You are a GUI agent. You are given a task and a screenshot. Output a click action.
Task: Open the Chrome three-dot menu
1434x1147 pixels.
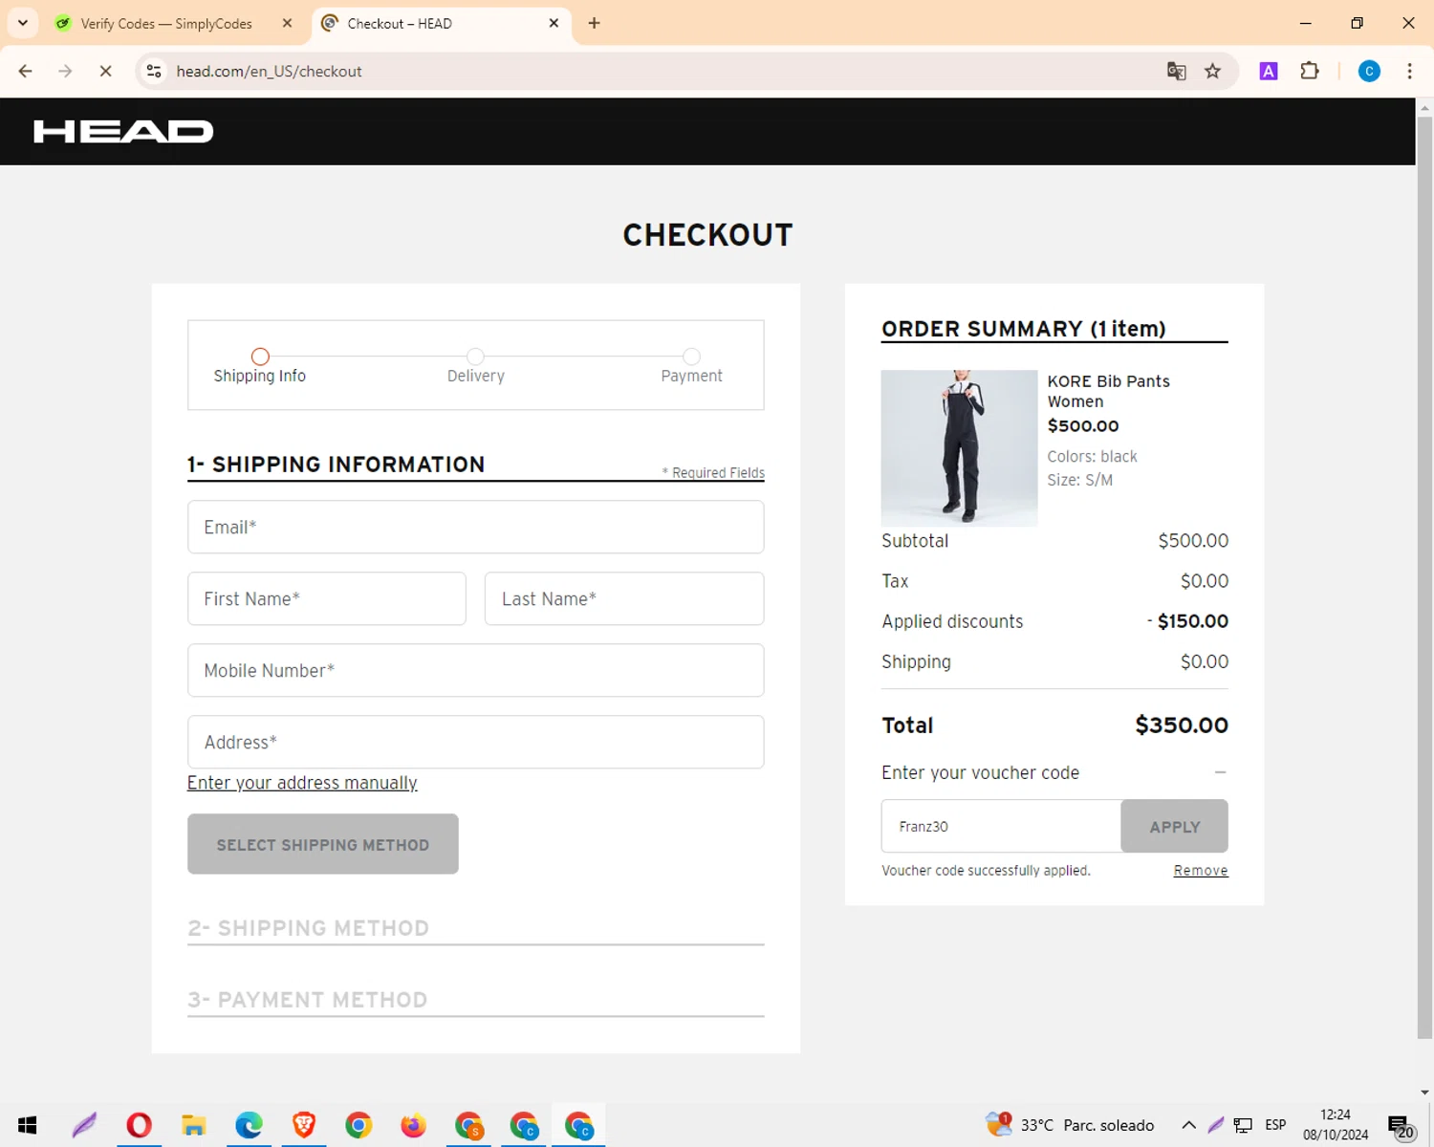click(1410, 71)
